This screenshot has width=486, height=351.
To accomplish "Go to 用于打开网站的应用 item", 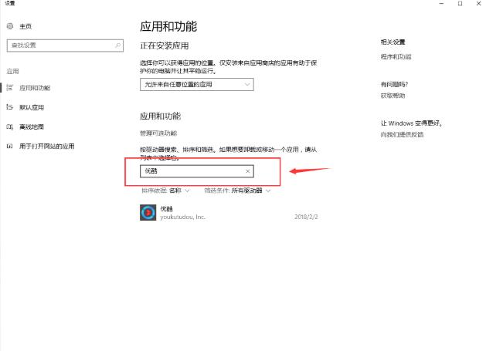I will pyautogui.click(x=47, y=146).
